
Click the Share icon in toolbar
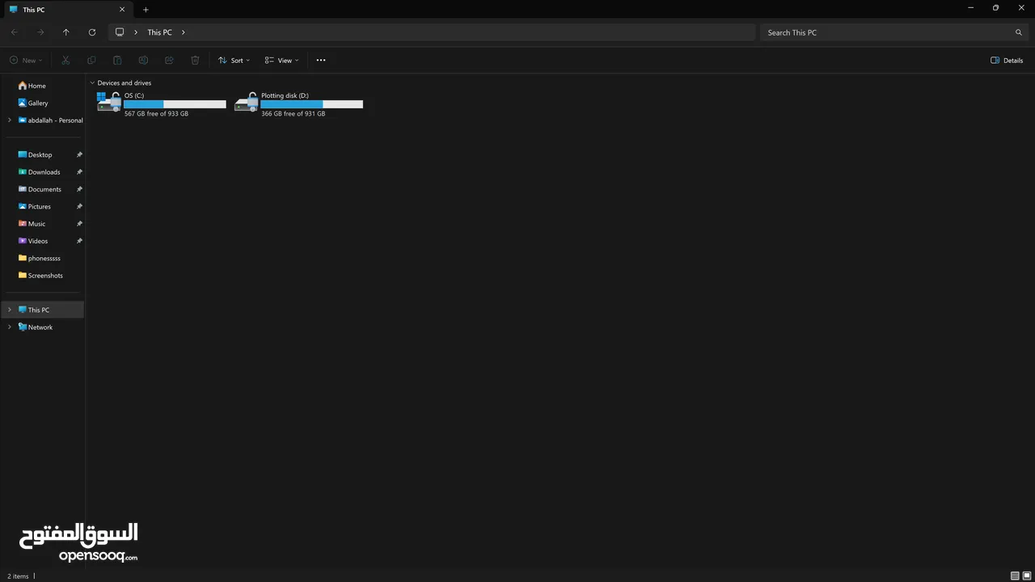tap(169, 60)
